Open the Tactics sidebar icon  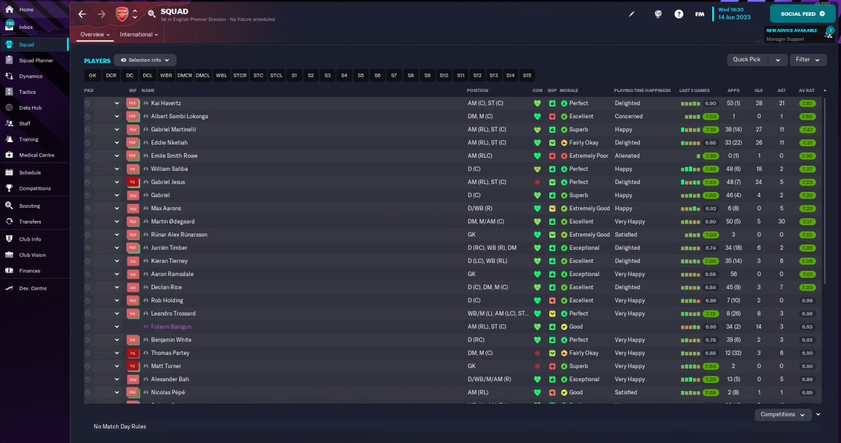9,92
